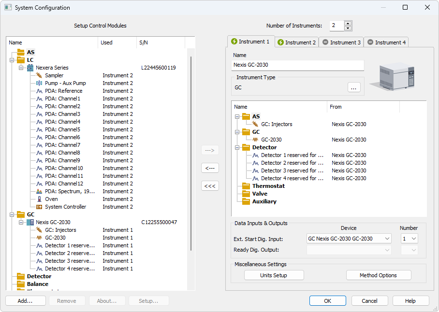Switch to Instrument 2 tab

tap(297, 43)
